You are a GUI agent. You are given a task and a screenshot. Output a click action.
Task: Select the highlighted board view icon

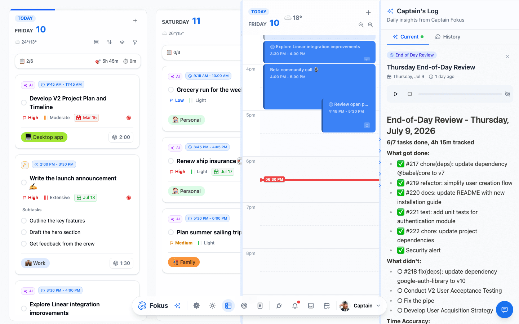229,306
